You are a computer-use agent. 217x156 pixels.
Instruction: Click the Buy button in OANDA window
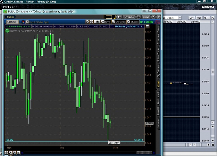(192, 18)
